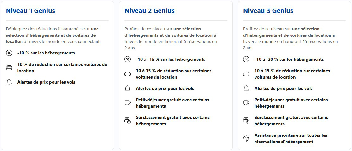Click the bed upgrade icon in Niveau 2 card
Screen dimensions: 352x151
click(x=128, y=121)
